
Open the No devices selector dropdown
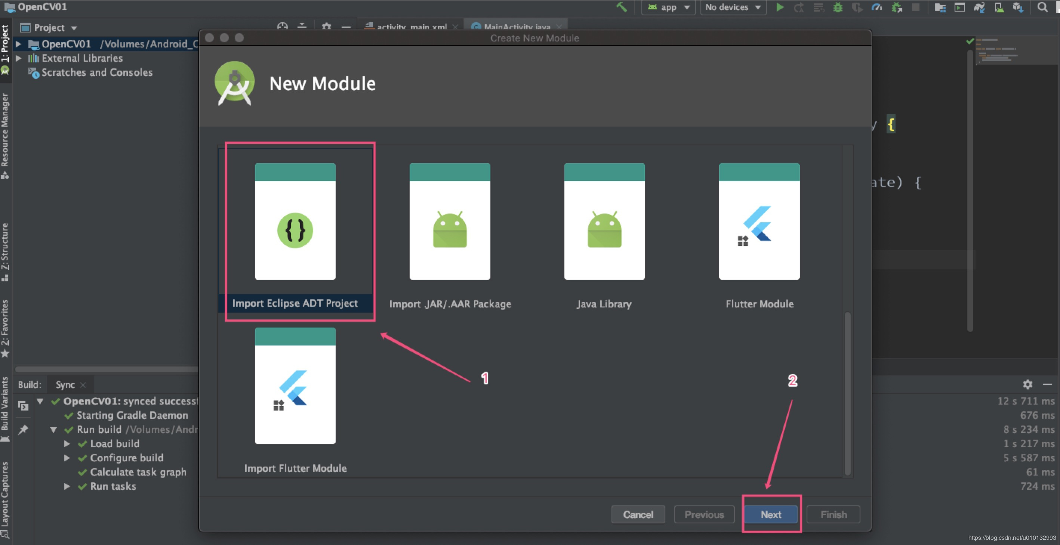[x=733, y=7]
